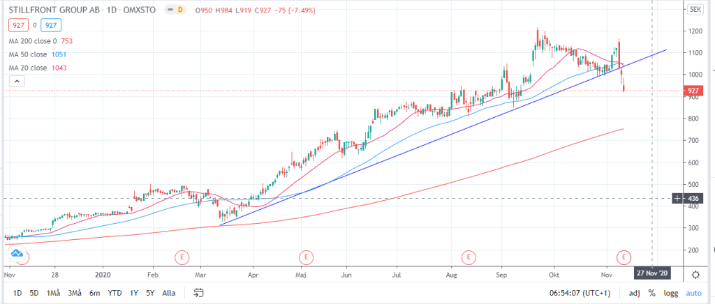715x304 pixels.
Task: Toggle percent scale mode
Action: (x=651, y=293)
